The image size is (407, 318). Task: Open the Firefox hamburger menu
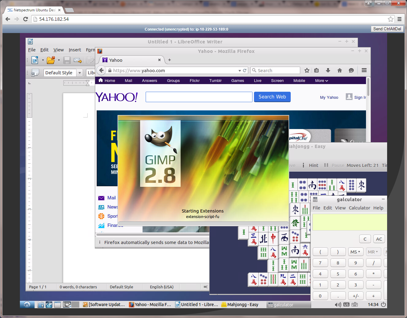point(364,70)
